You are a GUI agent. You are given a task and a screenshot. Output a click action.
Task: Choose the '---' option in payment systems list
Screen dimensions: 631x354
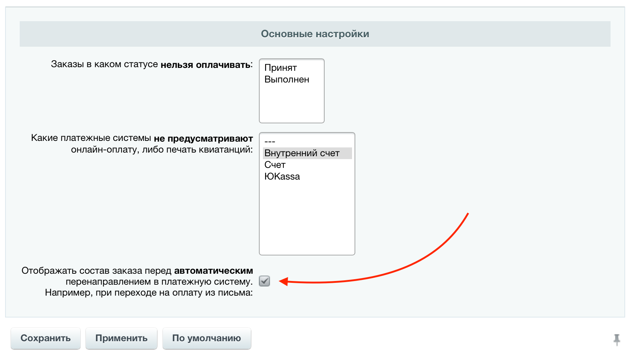click(x=270, y=142)
